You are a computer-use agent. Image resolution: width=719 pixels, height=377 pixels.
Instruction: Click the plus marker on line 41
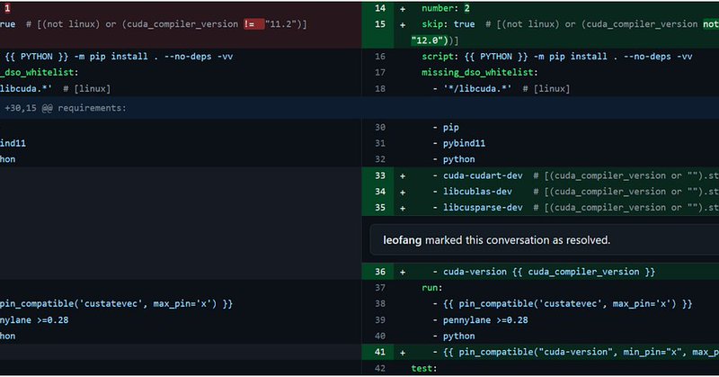click(x=402, y=352)
